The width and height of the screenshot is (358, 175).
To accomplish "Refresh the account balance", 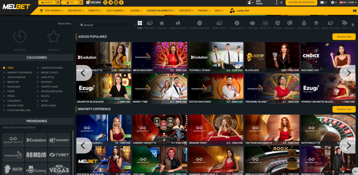I will [x=281, y=2].
